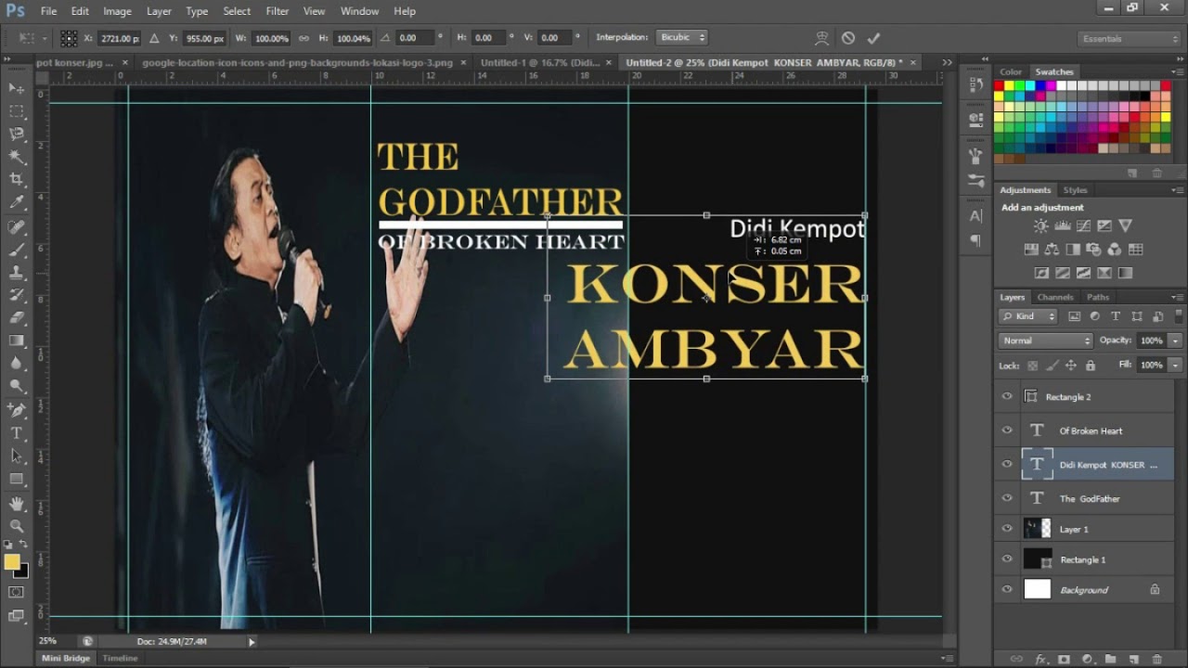Pick the red swatch in Swatches panel
Screen dimensions: 1188x668
coord(1000,85)
